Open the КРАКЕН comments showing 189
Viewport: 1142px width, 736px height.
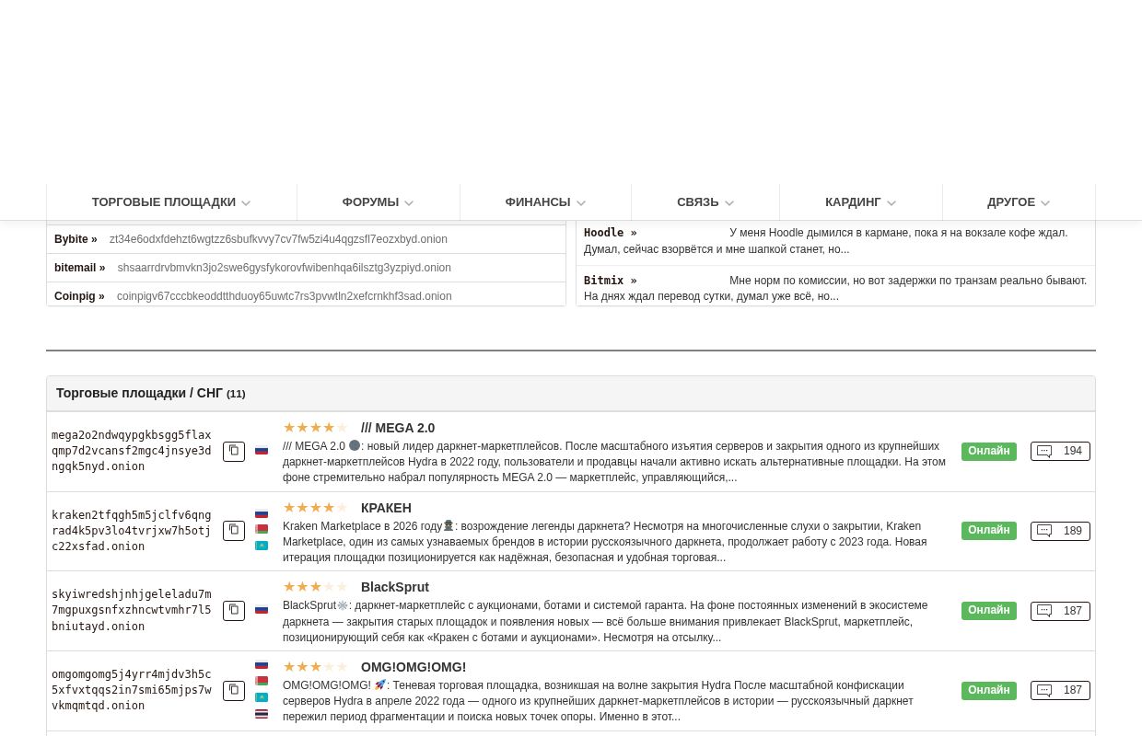1060,531
